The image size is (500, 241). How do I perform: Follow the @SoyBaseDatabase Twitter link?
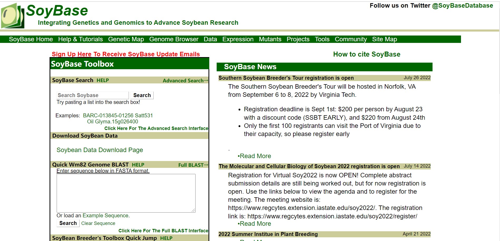462,6
